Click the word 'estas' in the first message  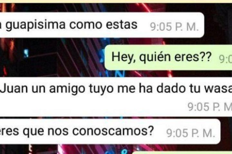(x=121, y=25)
